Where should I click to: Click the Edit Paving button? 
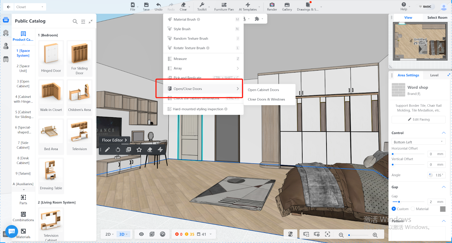click(418, 119)
